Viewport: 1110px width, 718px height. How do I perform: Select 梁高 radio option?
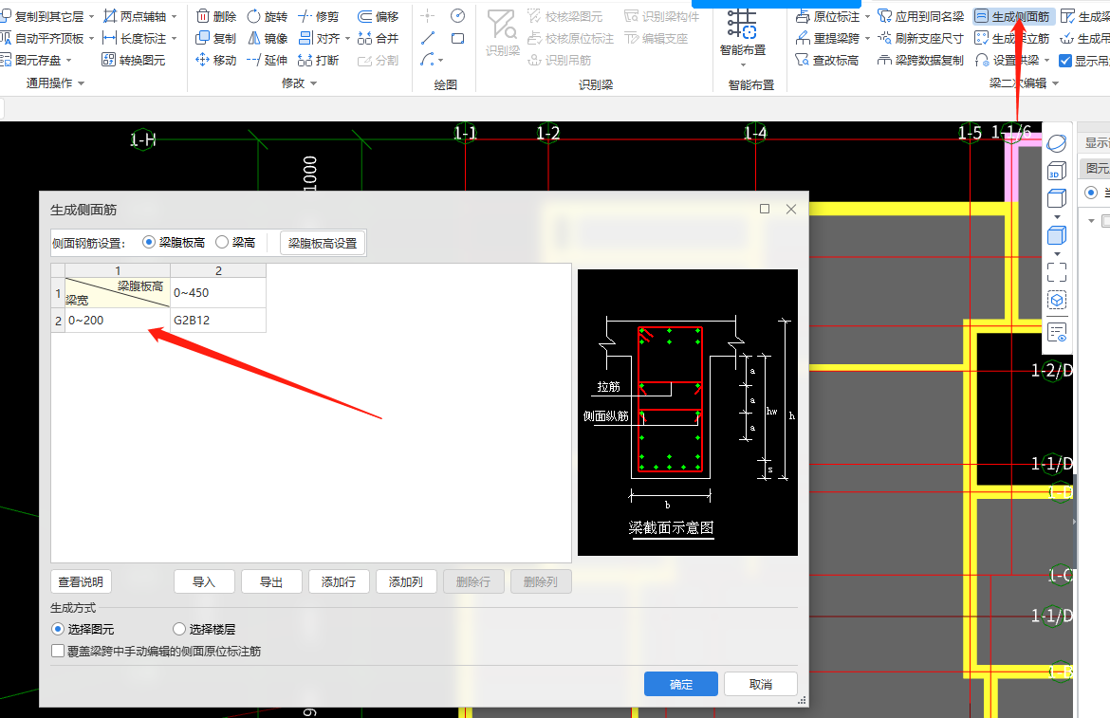tap(222, 242)
